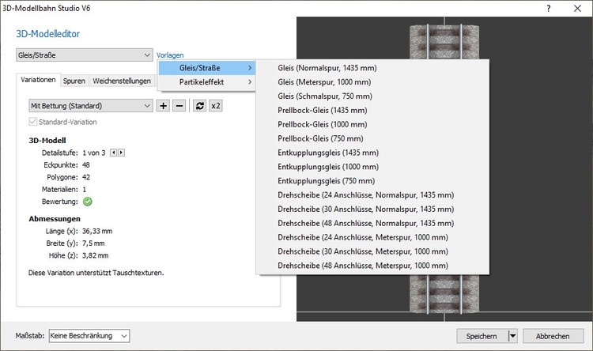Switch to the Spuren tab
Image resolution: width=593 pixels, height=351 pixels.
click(74, 81)
